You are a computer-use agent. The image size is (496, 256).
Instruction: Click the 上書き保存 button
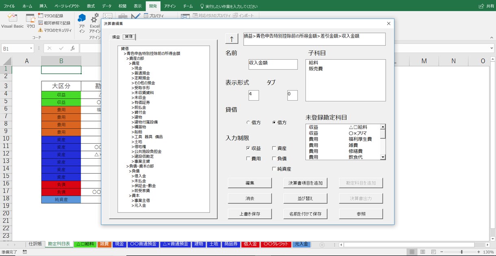(x=250, y=213)
